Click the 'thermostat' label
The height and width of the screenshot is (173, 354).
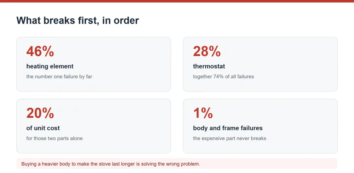[x=209, y=66]
